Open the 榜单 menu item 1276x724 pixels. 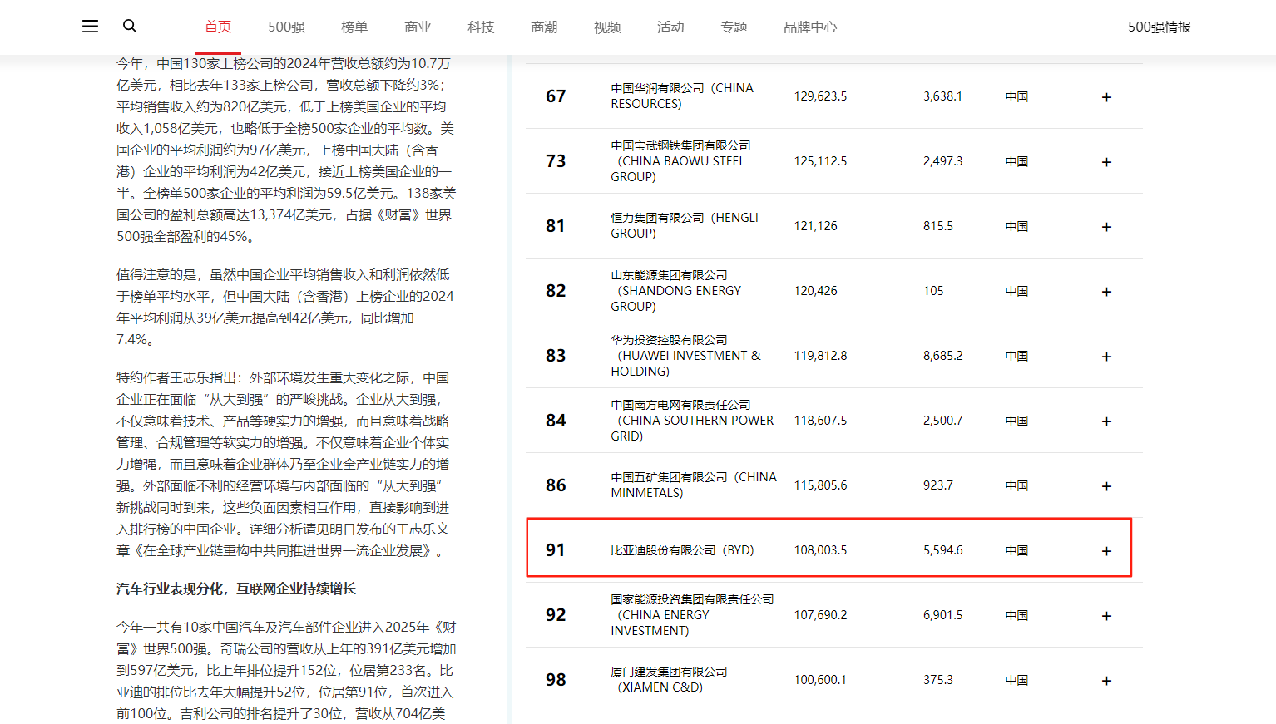click(354, 27)
